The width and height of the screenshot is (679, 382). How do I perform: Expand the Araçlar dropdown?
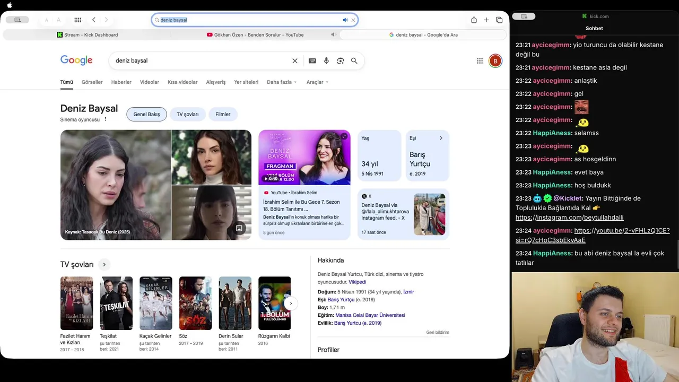317,82
